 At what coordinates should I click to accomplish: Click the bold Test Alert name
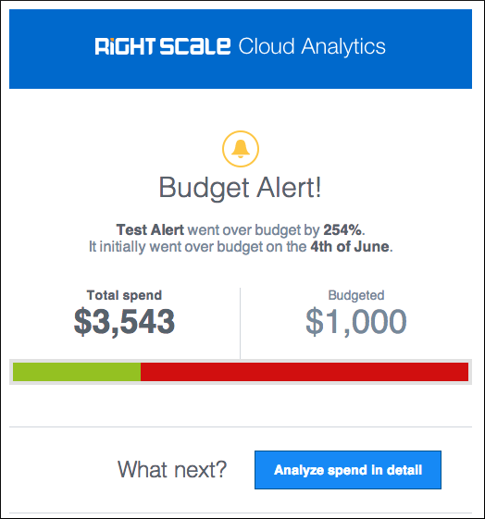click(150, 229)
